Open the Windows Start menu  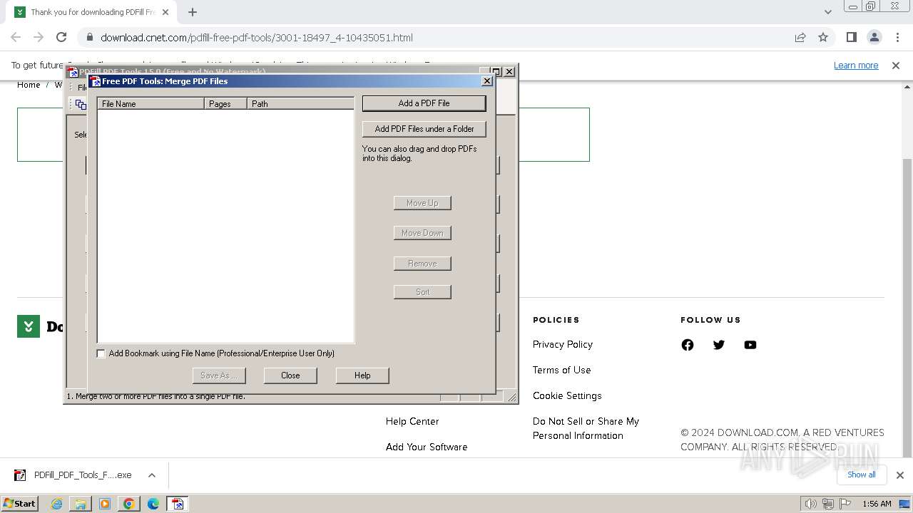pyautogui.click(x=19, y=503)
